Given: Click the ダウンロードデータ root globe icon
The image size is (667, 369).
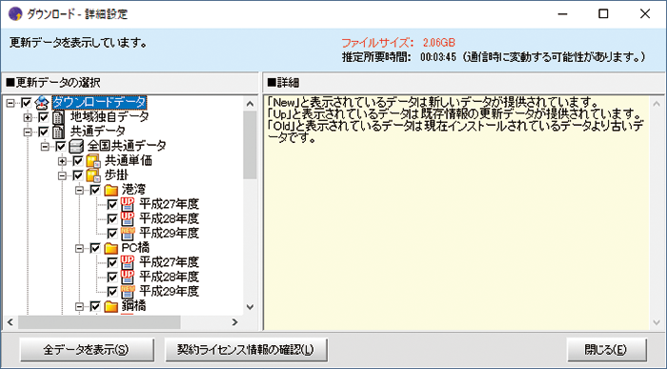Looking at the screenshot, I should pos(43,103).
